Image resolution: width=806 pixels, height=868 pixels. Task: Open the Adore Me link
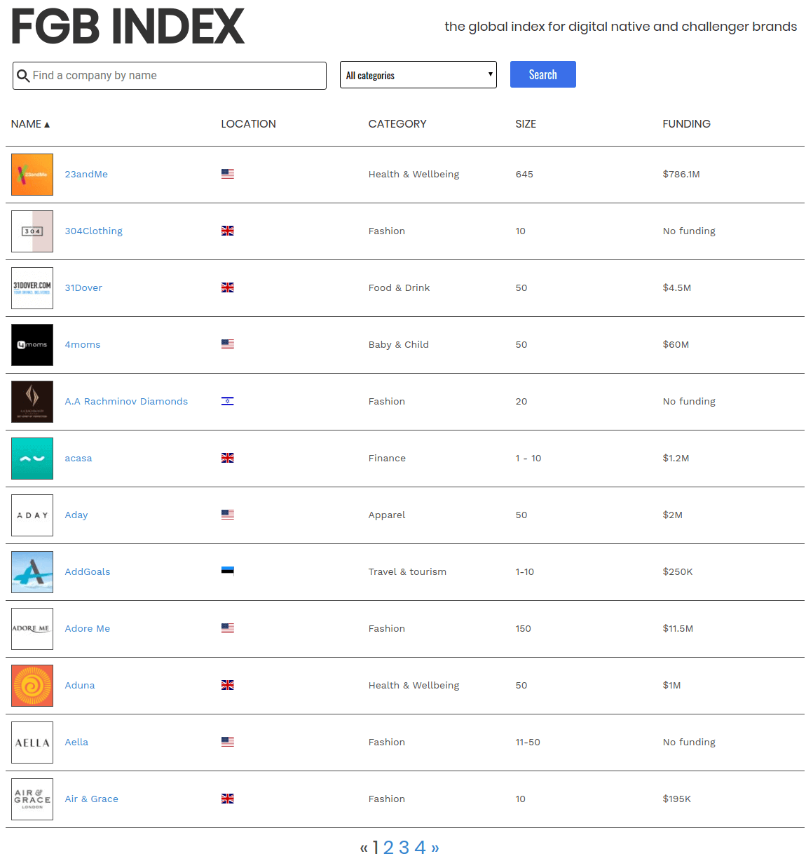(x=88, y=629)
